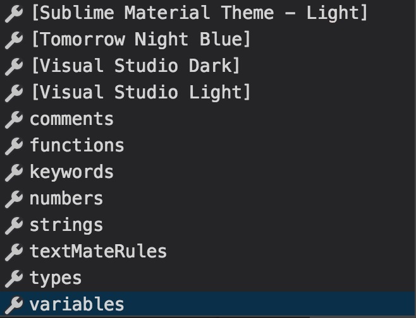
Task: Click the wrench icon beside variables
Action: [x=14, y=305]
